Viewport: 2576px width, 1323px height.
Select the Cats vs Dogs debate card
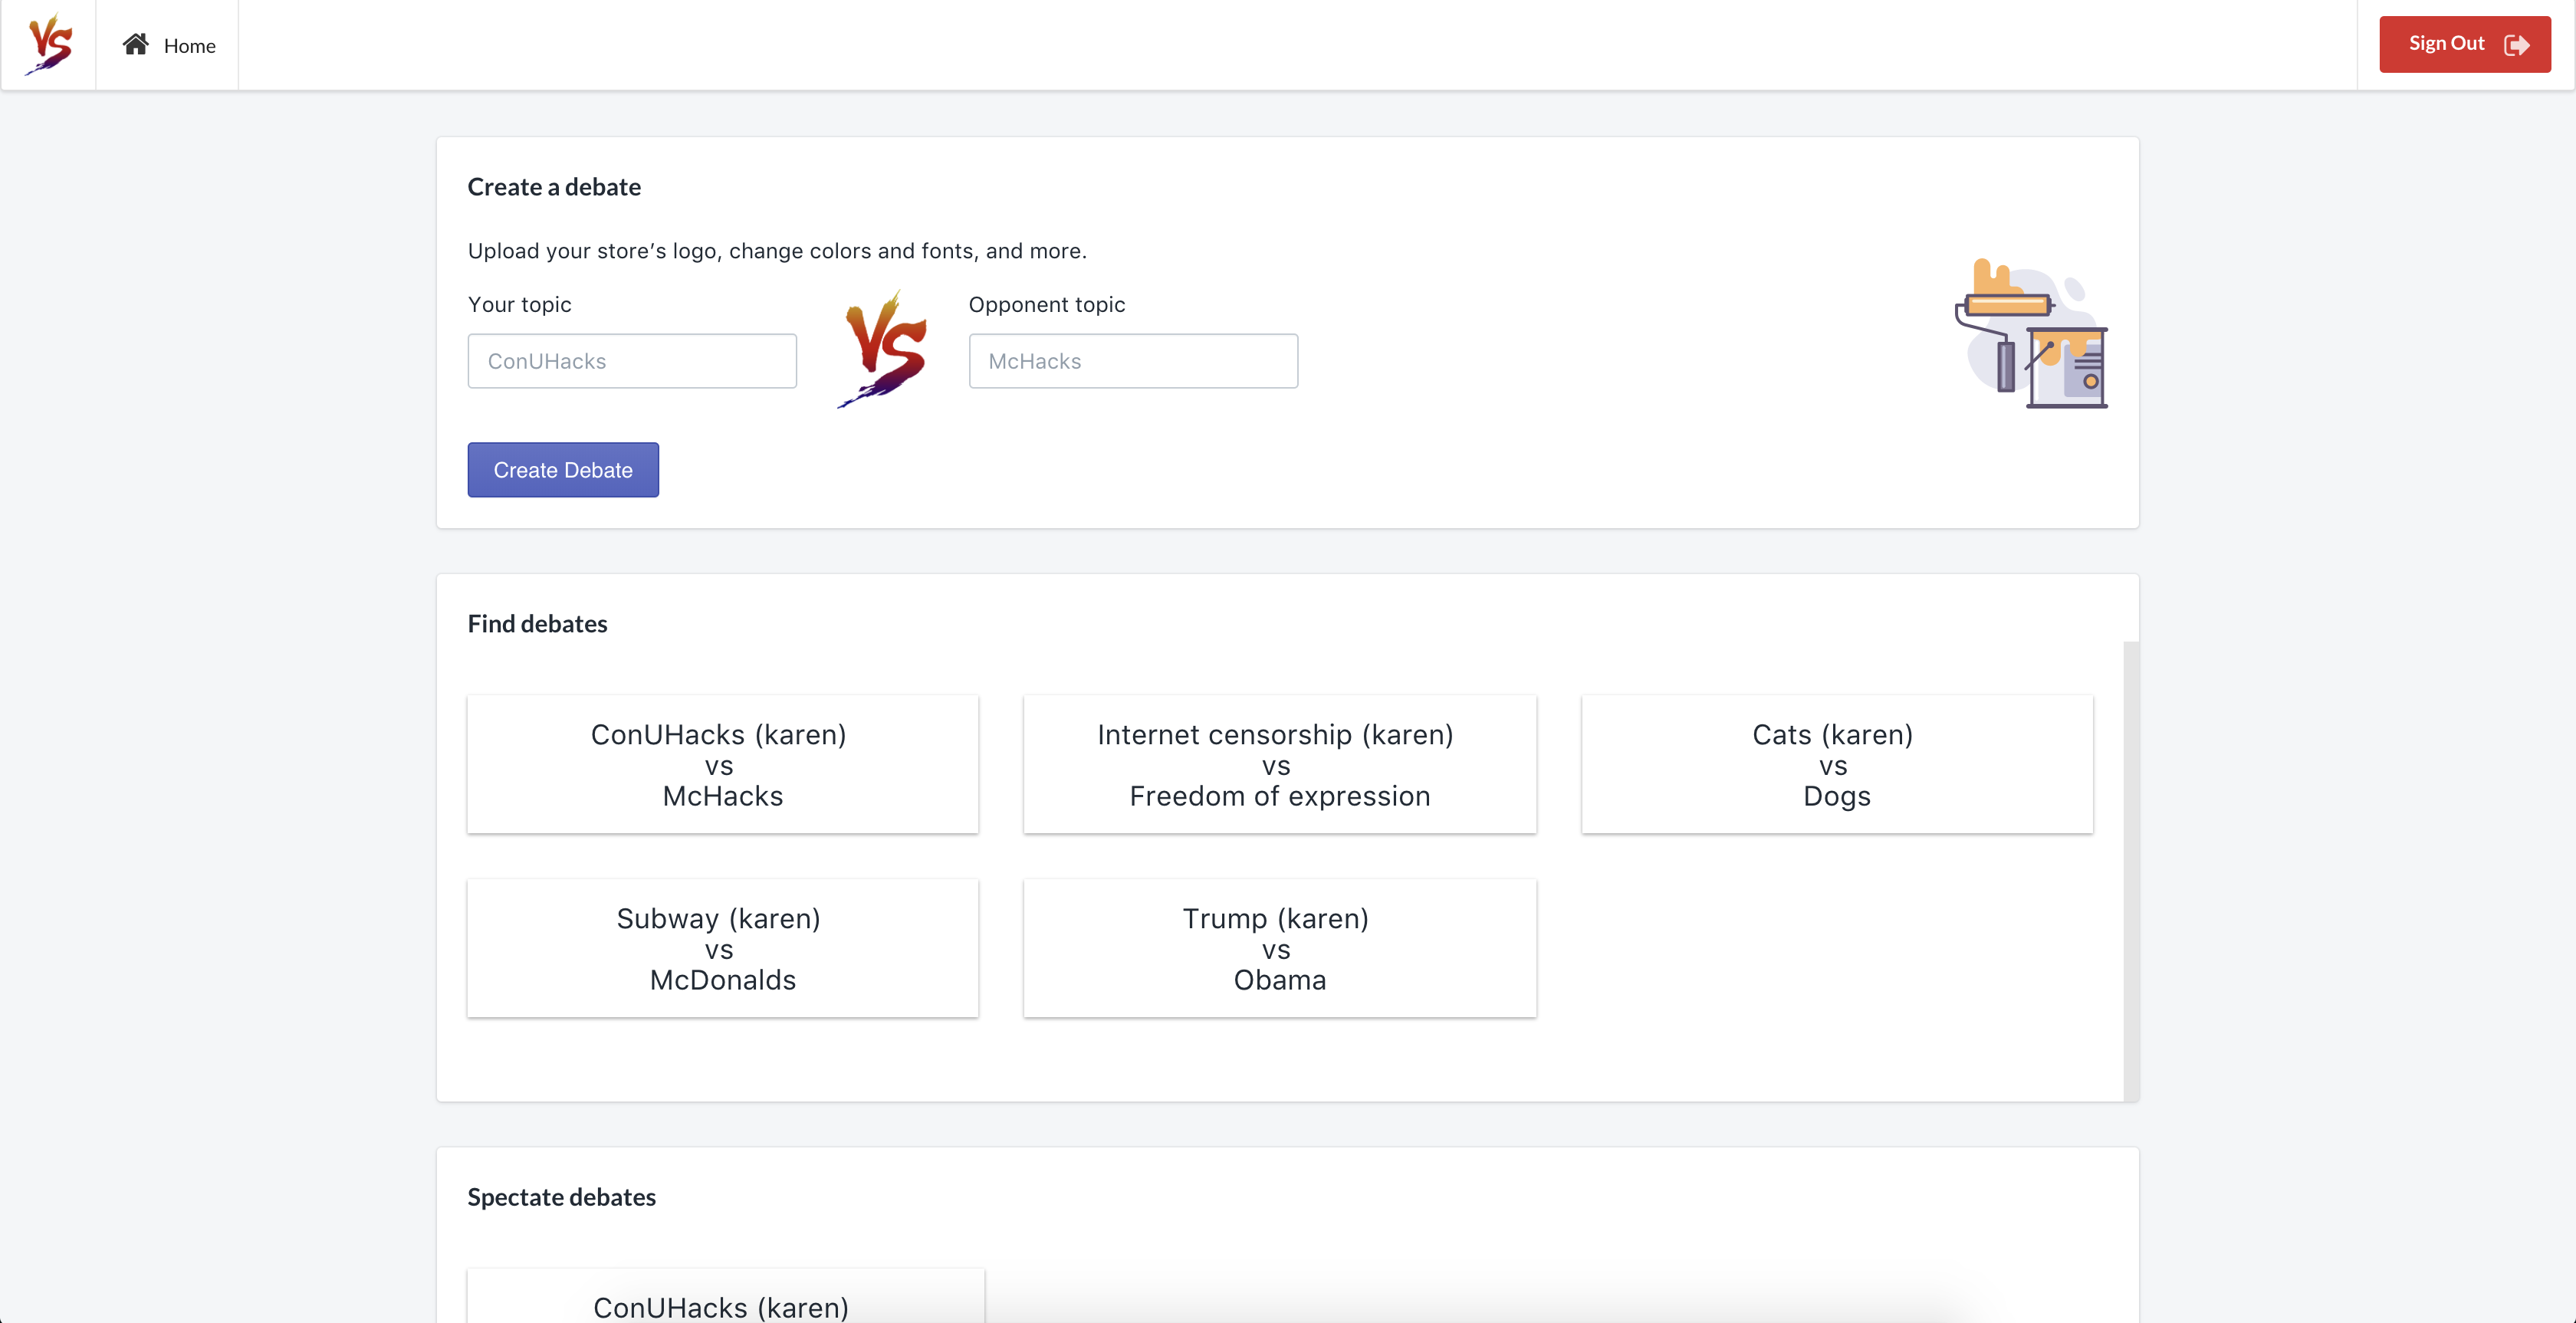click(1836, 765)
